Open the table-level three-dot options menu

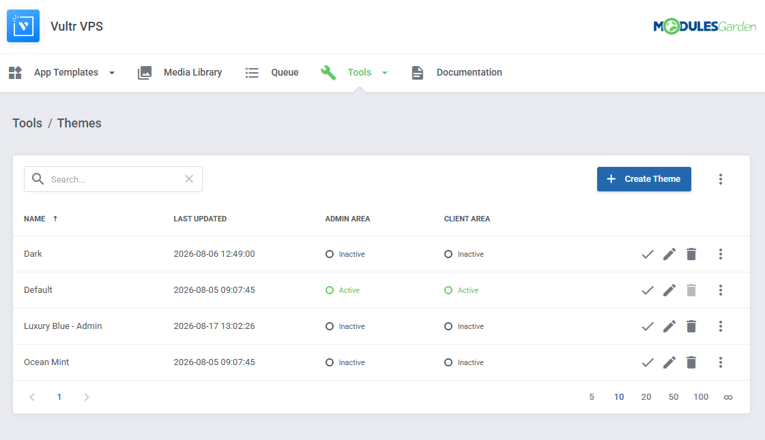coord(720,179)
